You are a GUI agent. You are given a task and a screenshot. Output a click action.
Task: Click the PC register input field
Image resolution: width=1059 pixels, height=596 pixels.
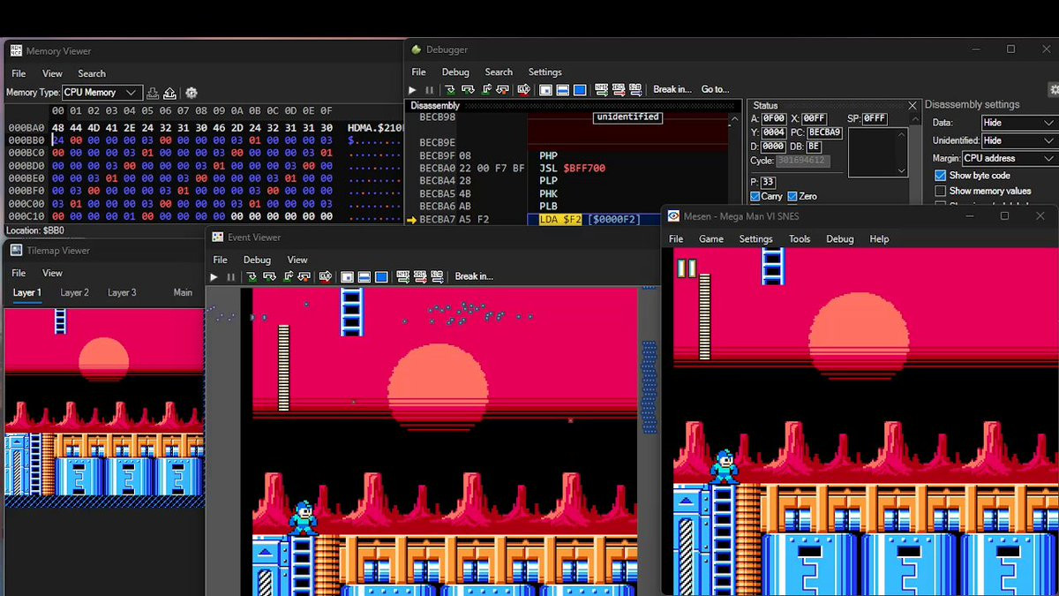(x=824, y=132)
